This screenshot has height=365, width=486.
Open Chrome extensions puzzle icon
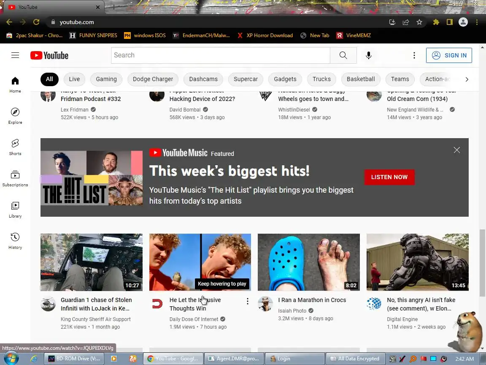(436, 22)
